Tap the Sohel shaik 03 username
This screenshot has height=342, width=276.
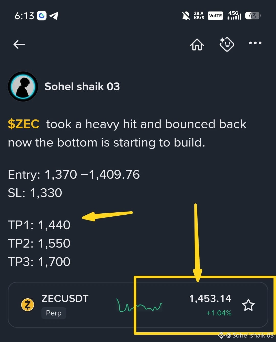click(x=82, y=87)
